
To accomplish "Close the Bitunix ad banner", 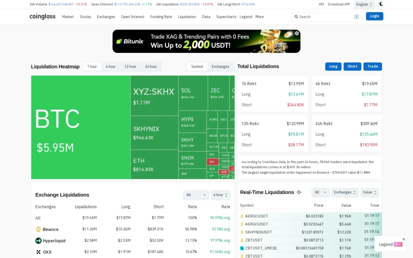I will click(297, 33).
